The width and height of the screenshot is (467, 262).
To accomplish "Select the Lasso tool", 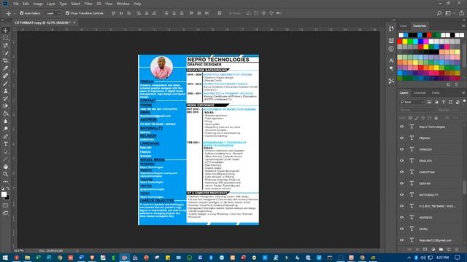I will tap(5, 45).
